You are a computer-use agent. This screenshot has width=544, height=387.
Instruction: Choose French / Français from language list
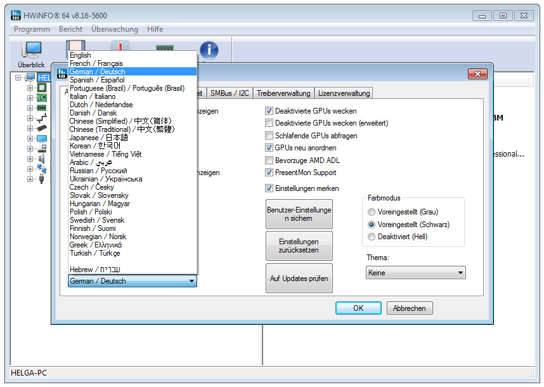(x=96, y=63)
